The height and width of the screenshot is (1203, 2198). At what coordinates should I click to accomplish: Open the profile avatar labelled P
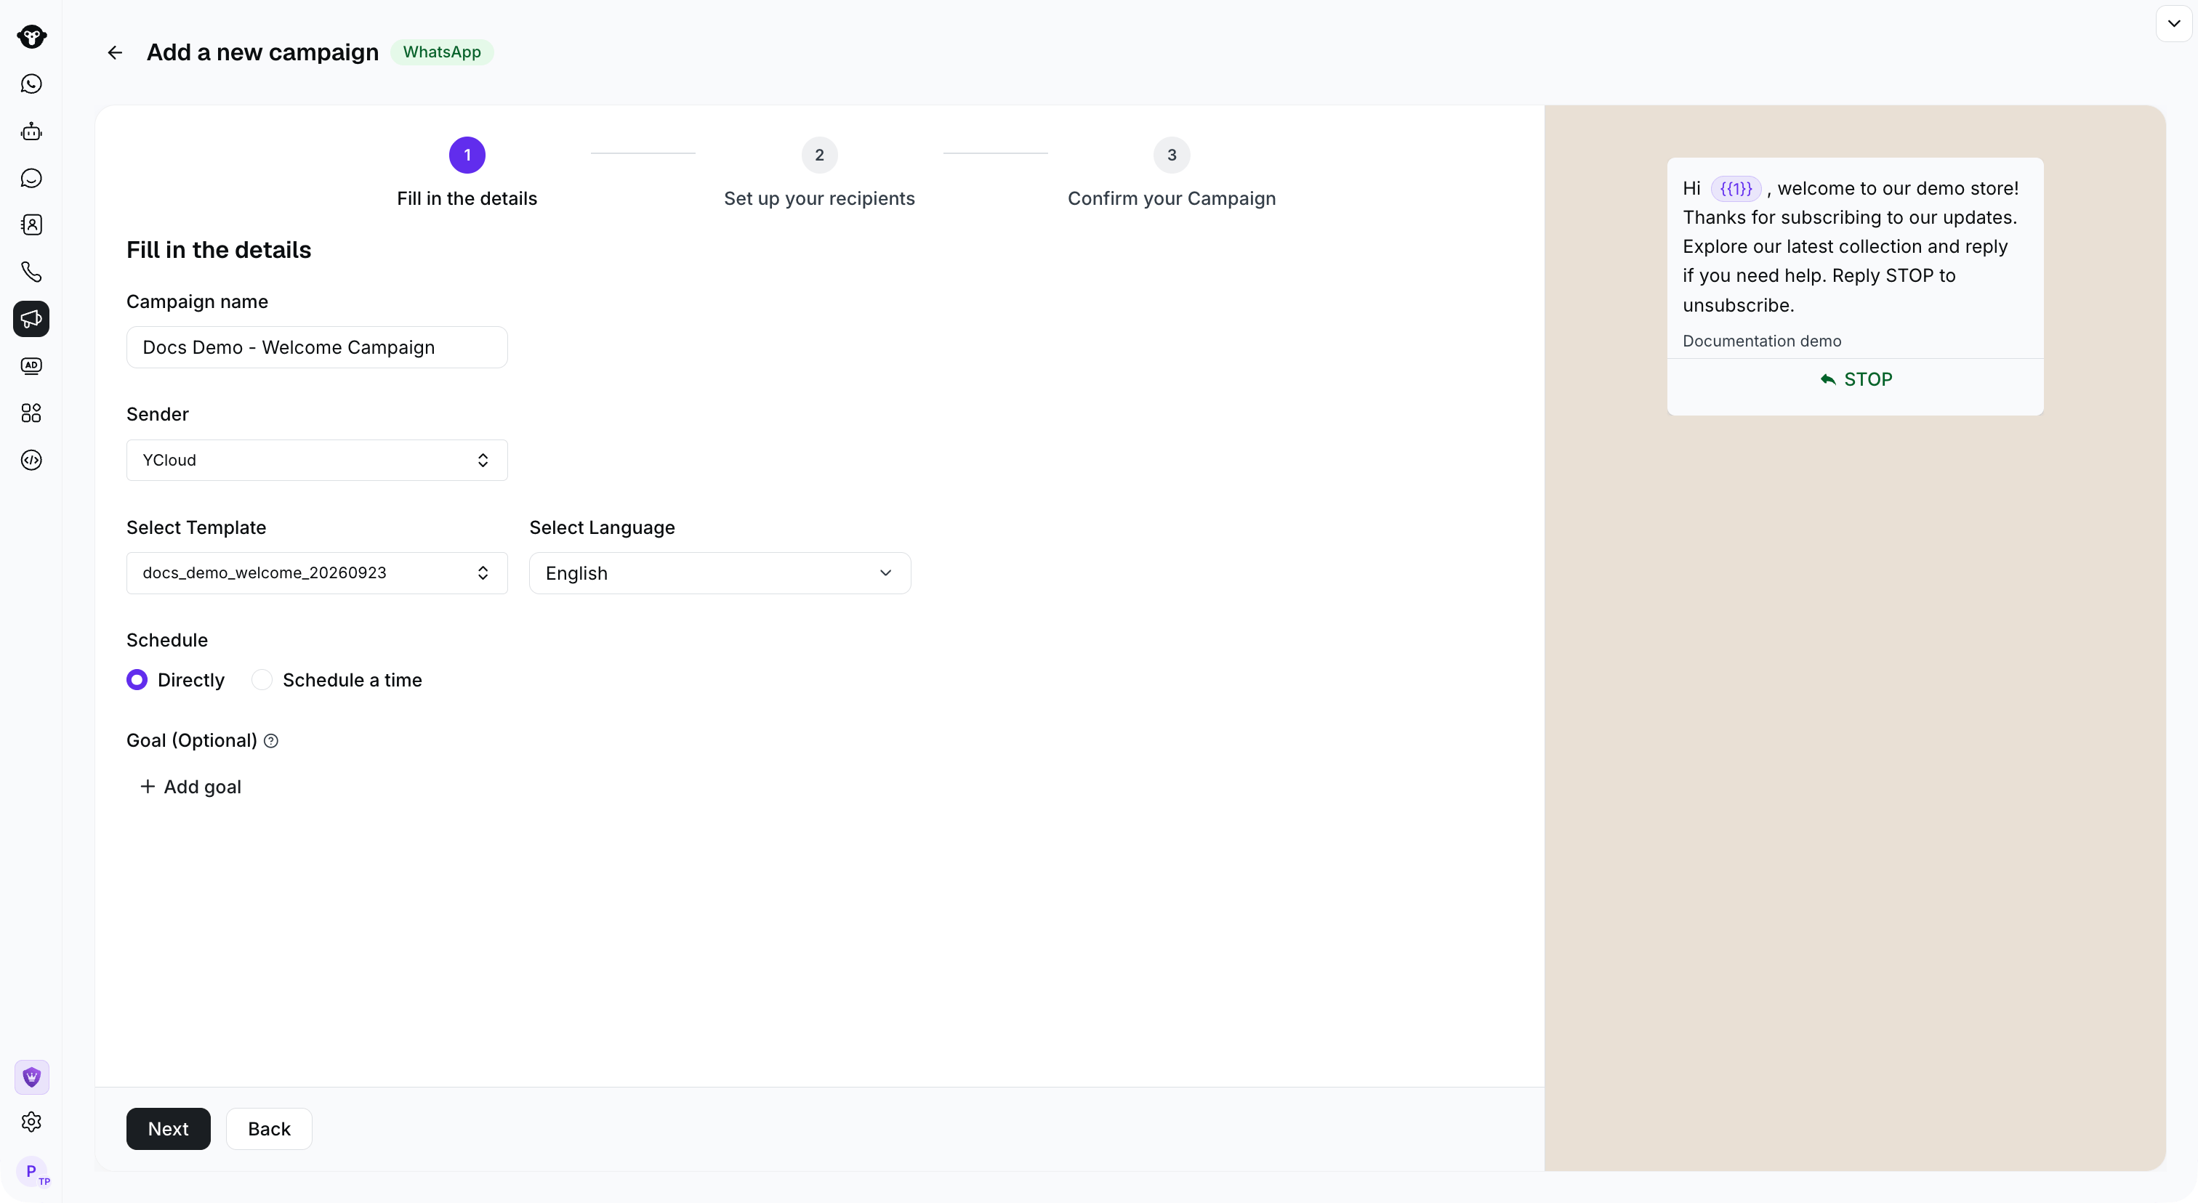pyautogui.click(x=31, y=1172)
